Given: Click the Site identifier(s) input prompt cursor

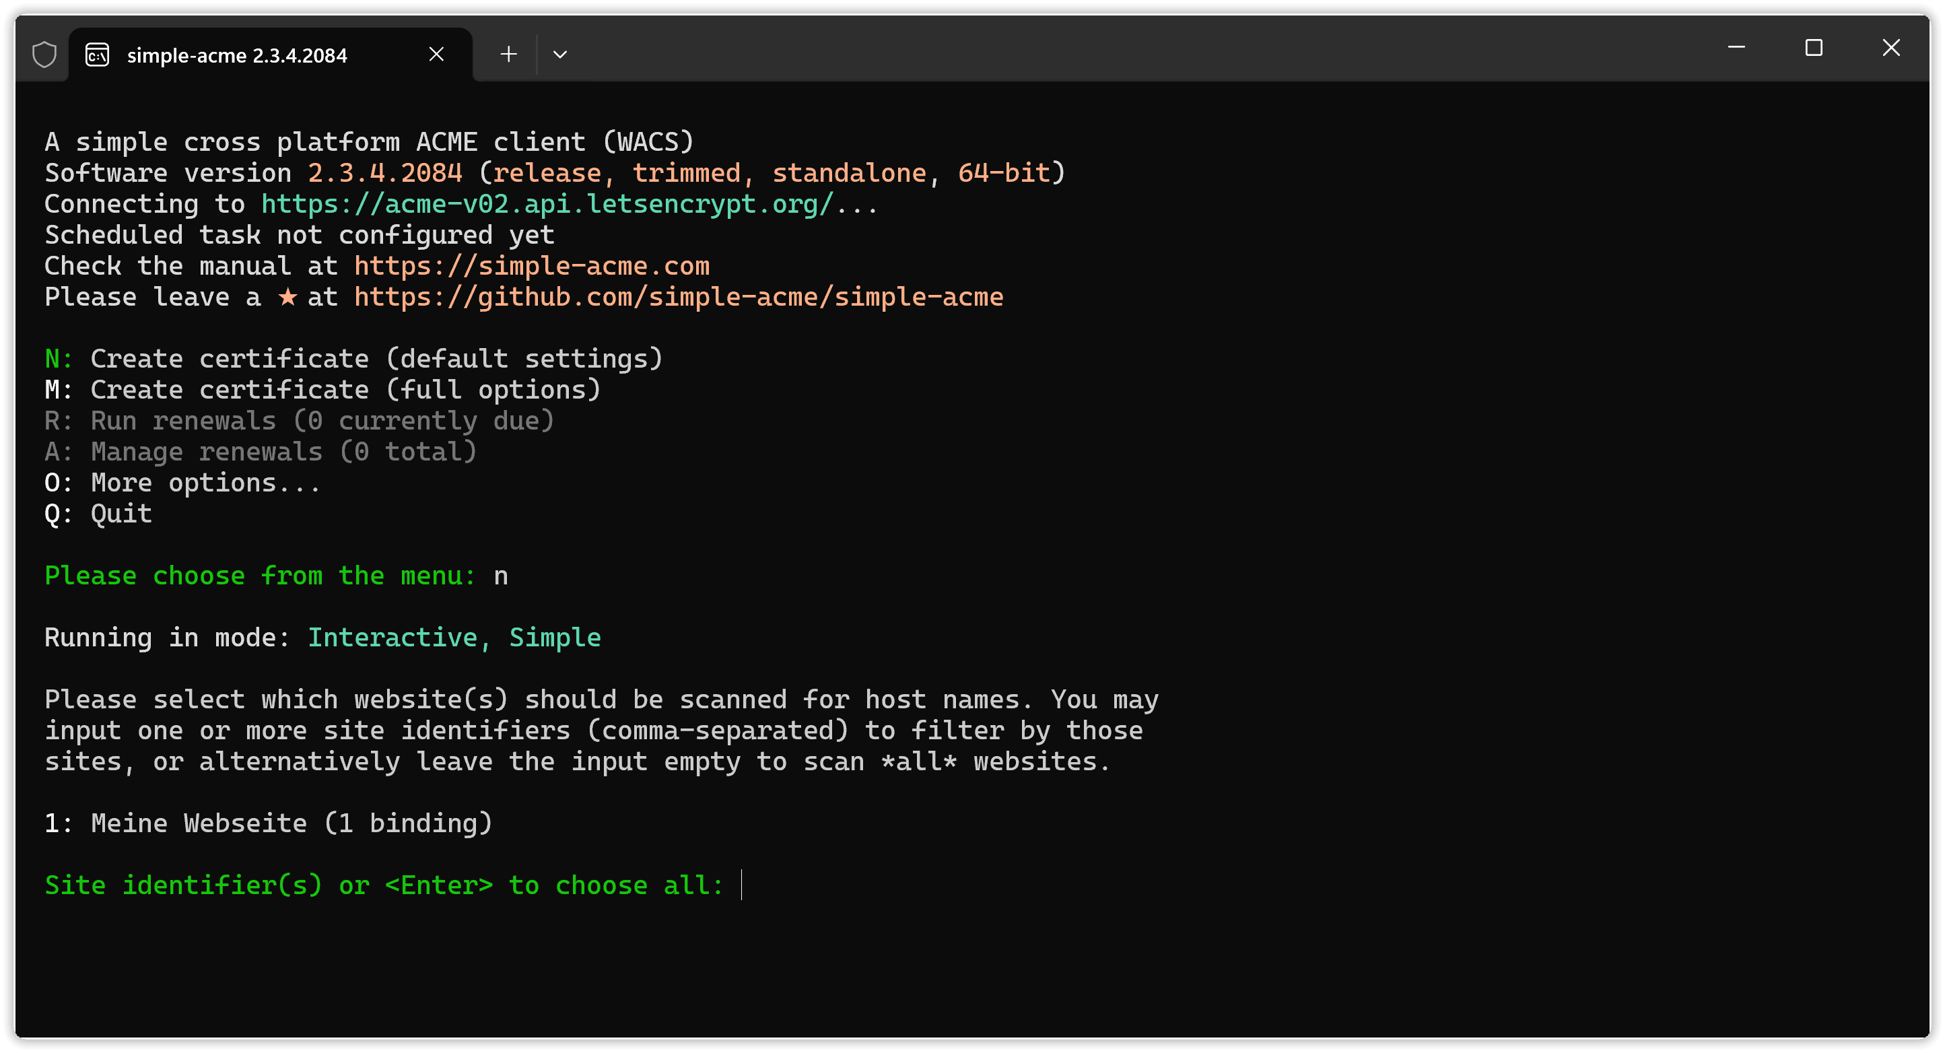Looking at the screenshot, I should coord(742,885).
